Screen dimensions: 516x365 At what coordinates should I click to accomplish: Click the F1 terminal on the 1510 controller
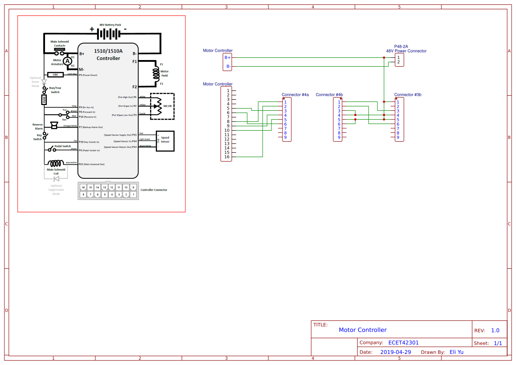pyautogui.click(x=135, y=61)
